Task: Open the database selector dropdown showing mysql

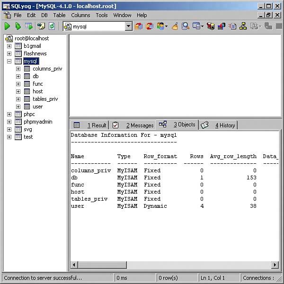Action: click(128, 27)
